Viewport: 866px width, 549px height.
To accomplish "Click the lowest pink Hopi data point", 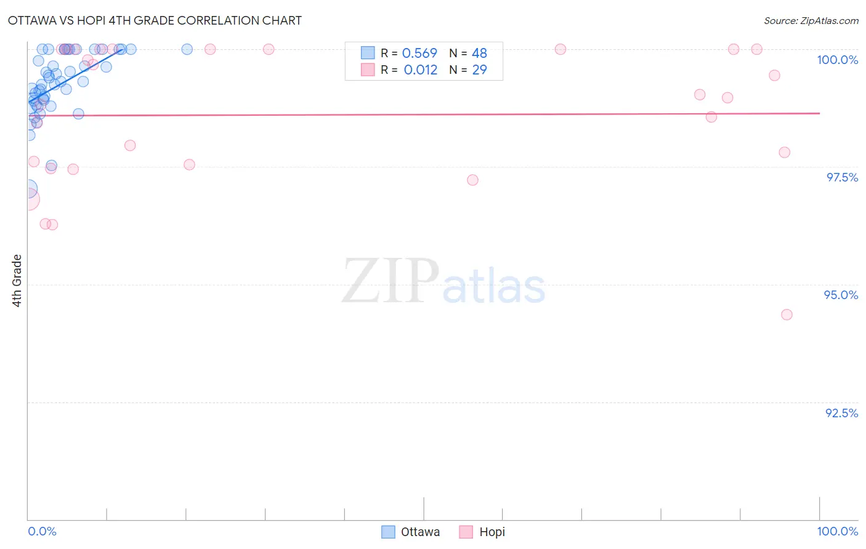I will pos(787,315).
